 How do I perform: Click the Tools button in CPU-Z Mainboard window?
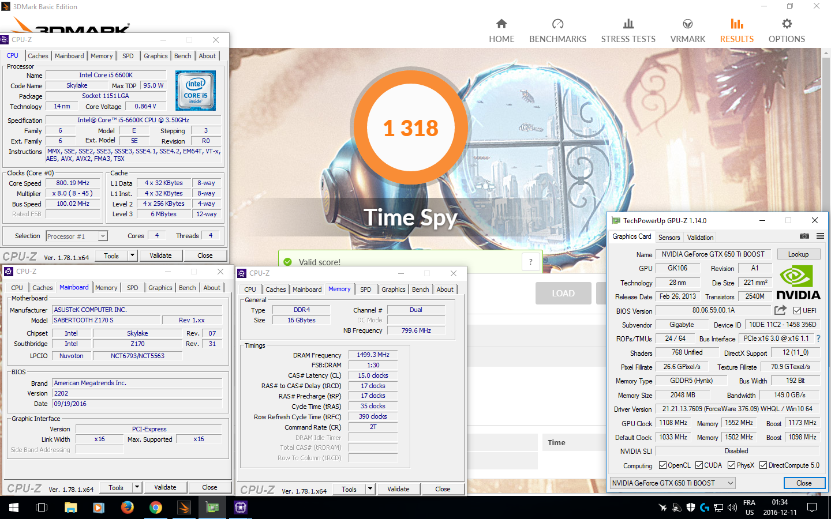[x=116, y=487]
